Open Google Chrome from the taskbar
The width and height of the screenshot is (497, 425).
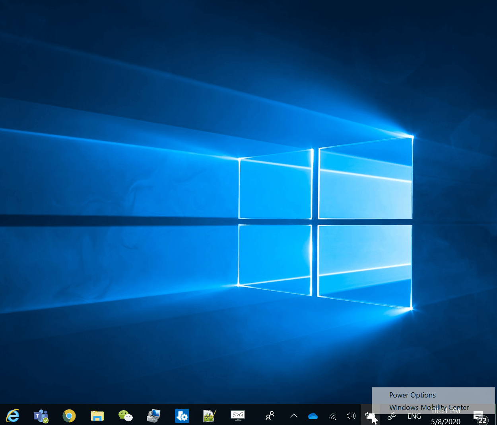pyautogui.click(x=69, y=416)
